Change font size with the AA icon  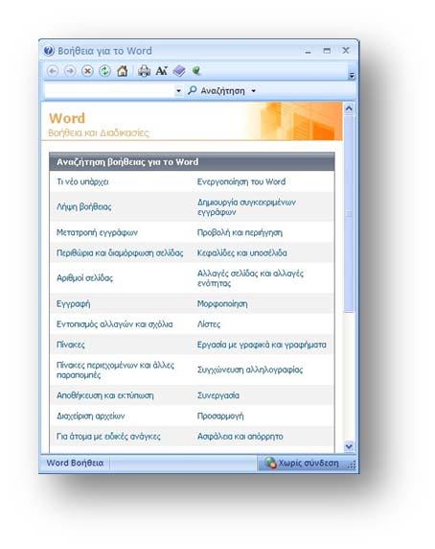click(161, 71)
